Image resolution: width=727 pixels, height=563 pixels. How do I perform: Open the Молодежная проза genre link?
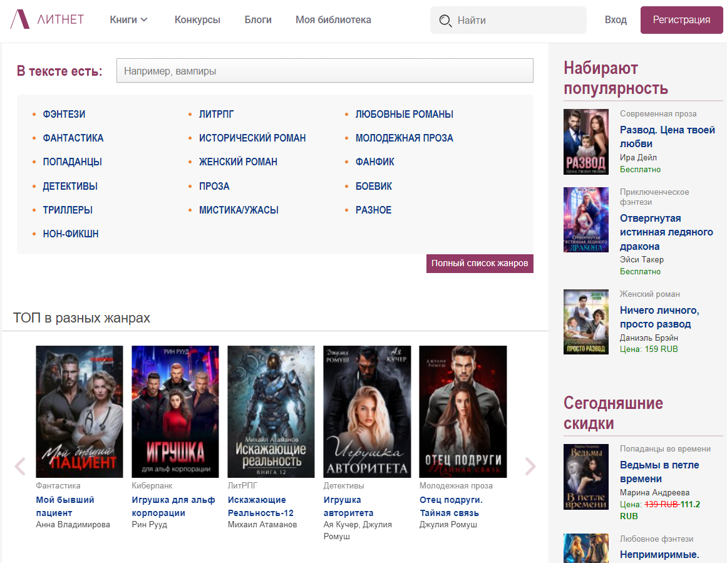coord(404,138)
